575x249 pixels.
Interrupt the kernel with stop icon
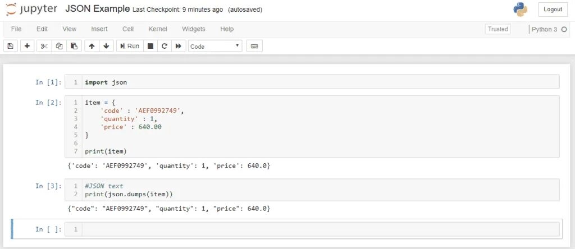click(x=150, y=46)
